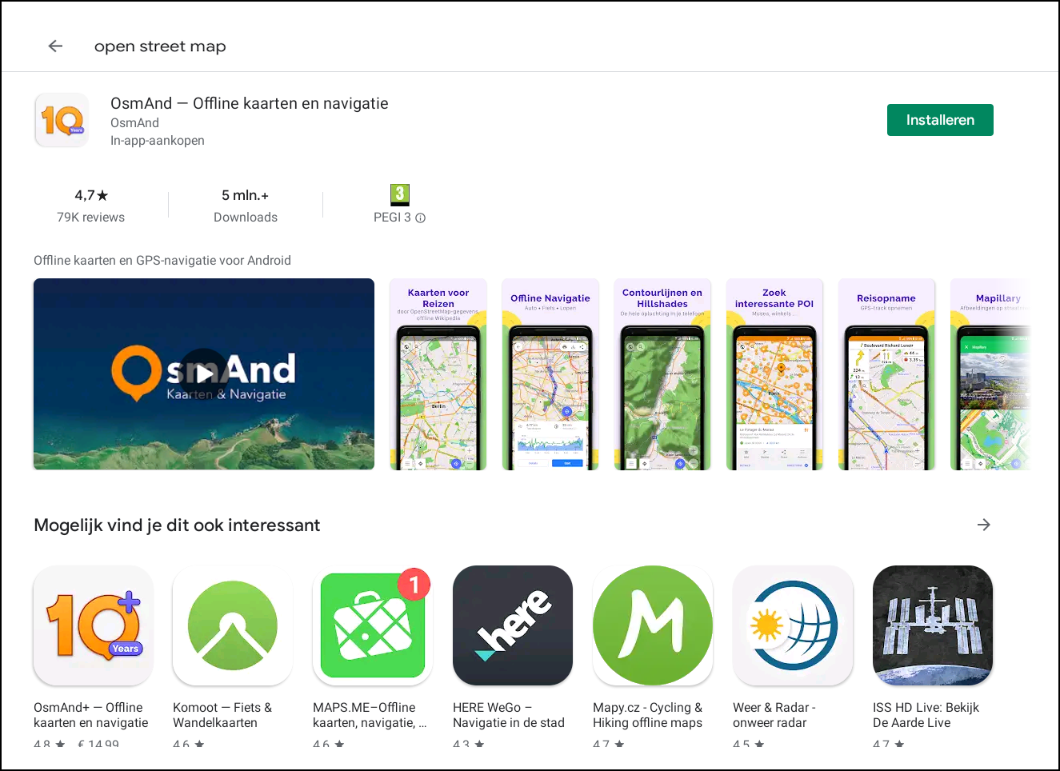1060x771 pixels.
Task: Open the 'Offline Navigatie' screenshot
Action: click(550, 374)
